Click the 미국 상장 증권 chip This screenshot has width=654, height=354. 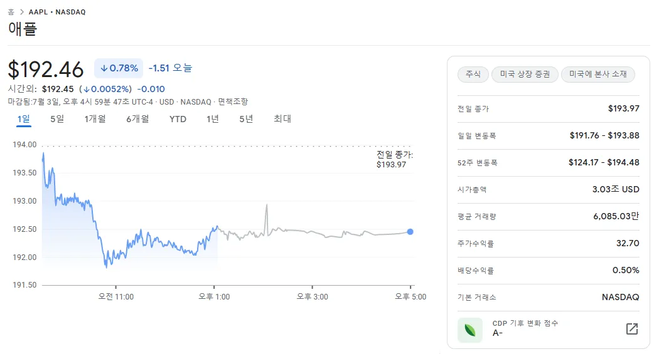[x=525, y=75]
